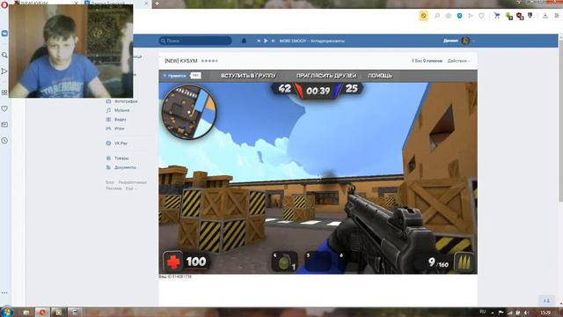
Task: Open VK notifications bell
Action: point(244,41)
